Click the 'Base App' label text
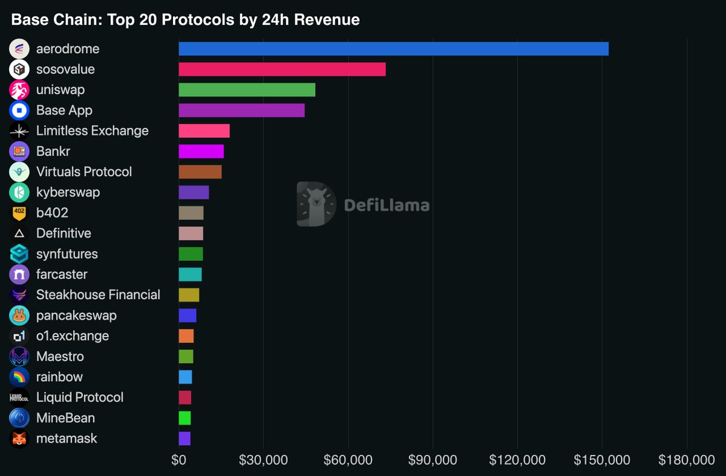The image size is (726, 476). click(x=64, y=111)
